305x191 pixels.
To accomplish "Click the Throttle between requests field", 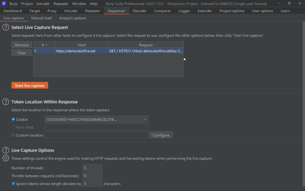I will coord(93,176).
